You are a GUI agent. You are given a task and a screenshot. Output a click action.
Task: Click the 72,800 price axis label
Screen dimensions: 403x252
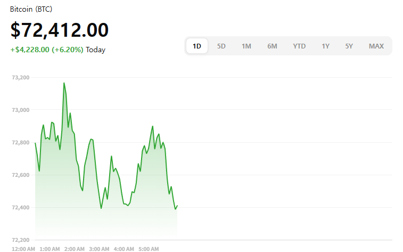click(20, 143)
